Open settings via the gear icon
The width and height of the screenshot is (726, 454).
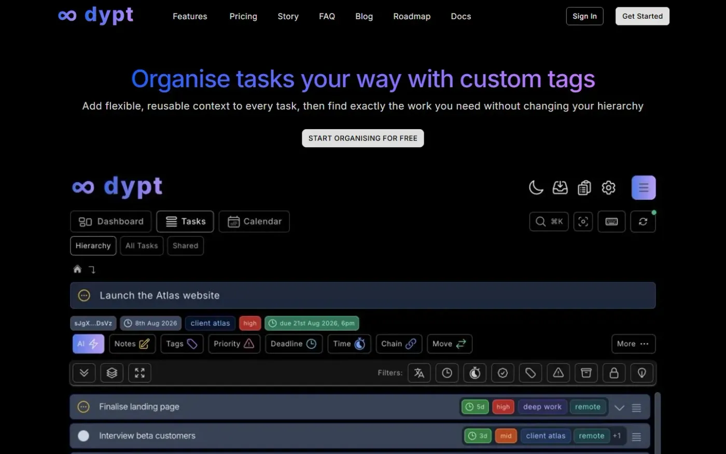click(608, 187)
